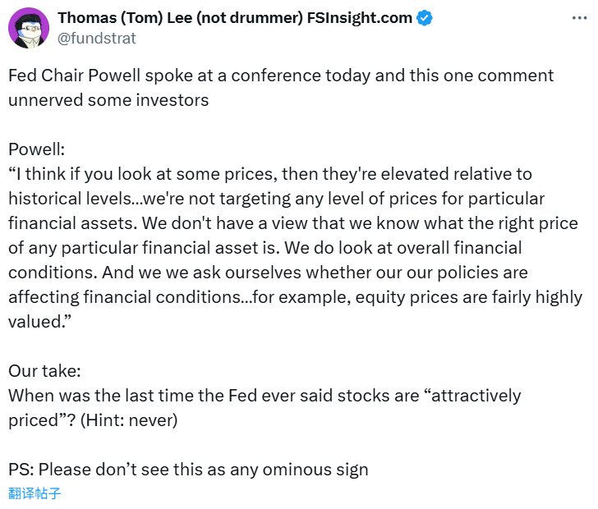Screen dimensions: 598x509
Task: Click Tom Lee's profile avatar picture
Action: pos(30,28)
